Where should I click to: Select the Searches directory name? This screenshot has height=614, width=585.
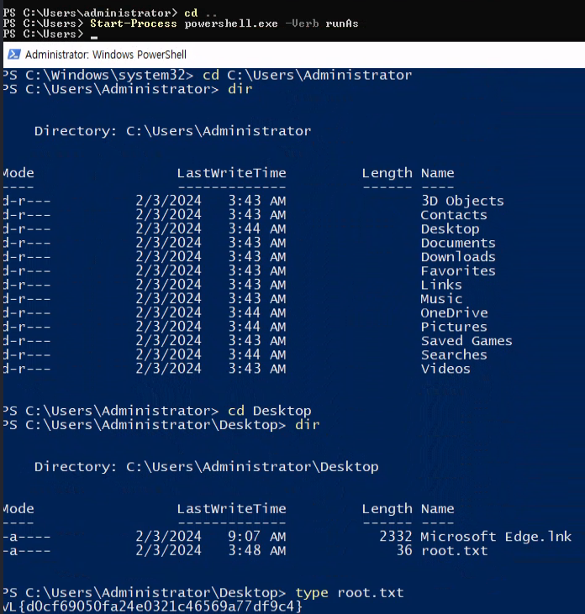pyautogui.click(x=454, y=355)
